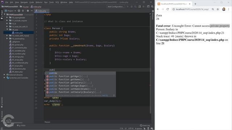Click the LF line separator indicator
This screenshot has height=130, width=232.
[125, 129]
